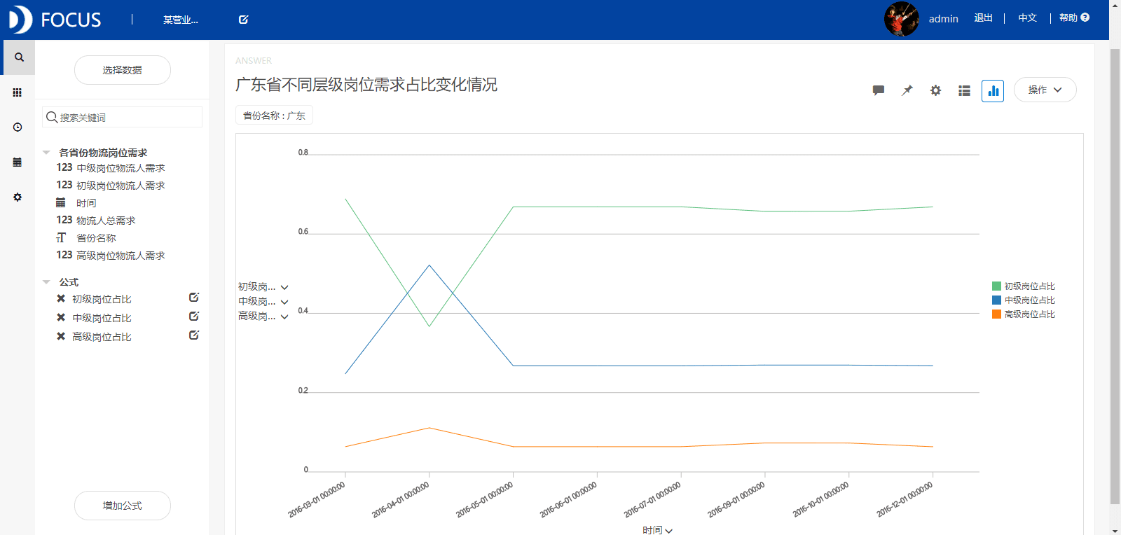Focus the 搜索关键词 search field
The height and width of the screenshot is (535, 1121).
point(123,117)
